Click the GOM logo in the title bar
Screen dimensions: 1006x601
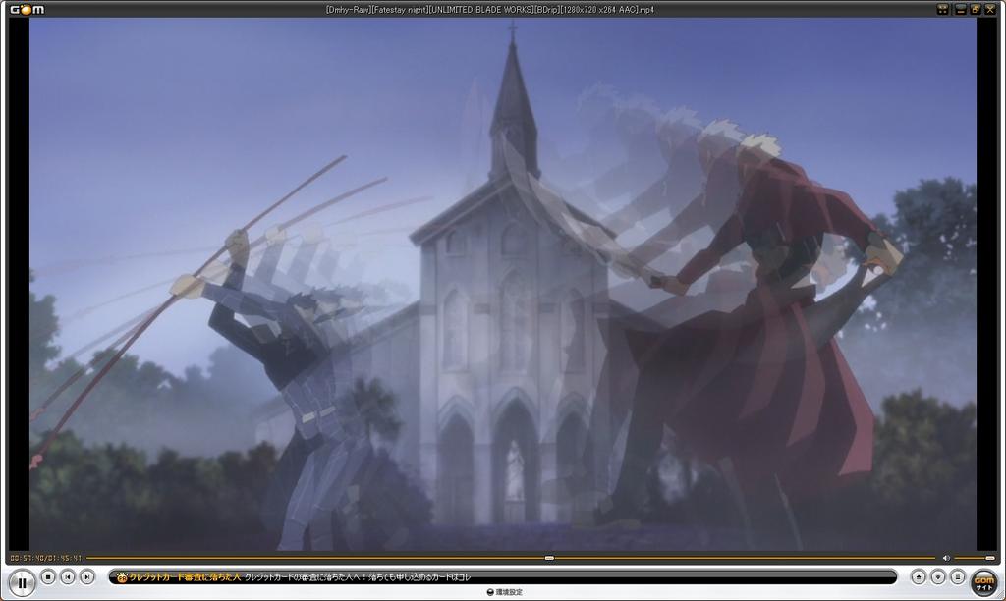tap(27, 9)
